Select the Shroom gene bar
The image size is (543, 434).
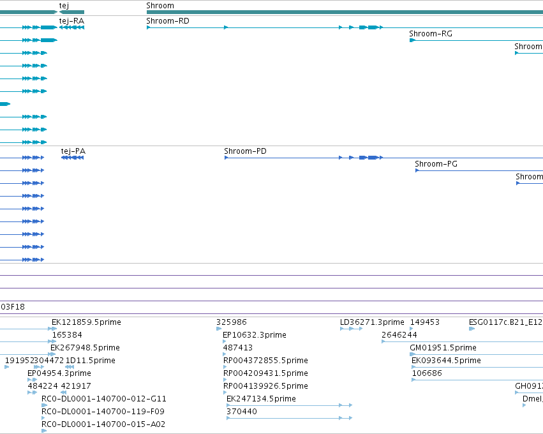345,12
